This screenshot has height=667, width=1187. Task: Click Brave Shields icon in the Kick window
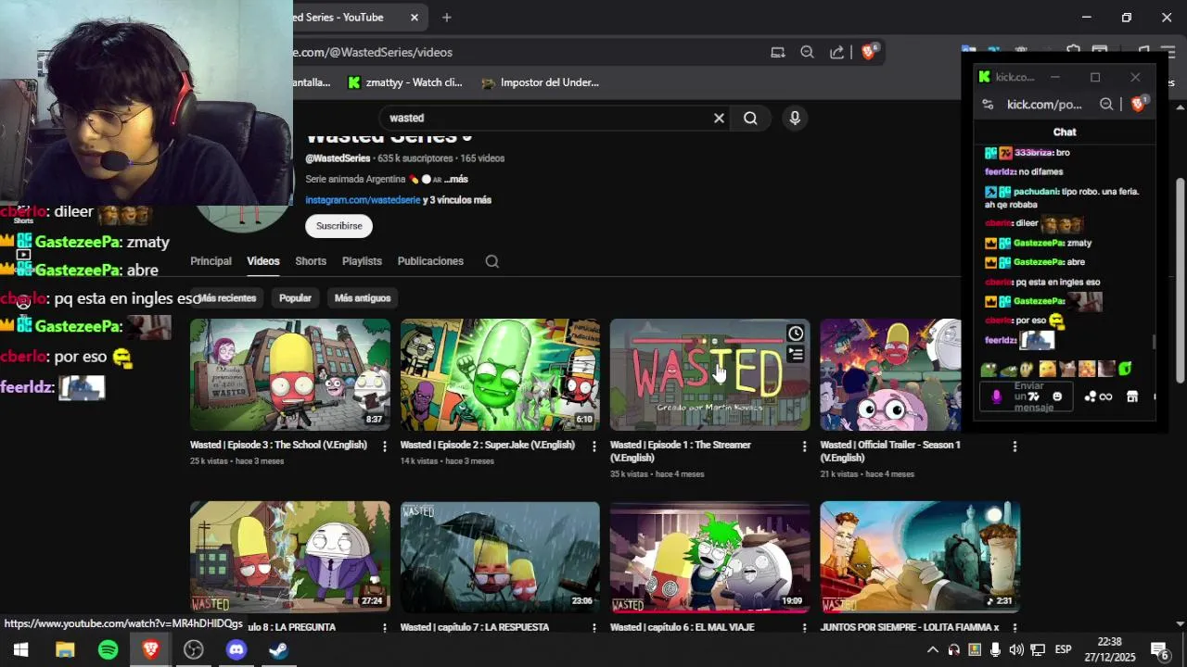tap(1138, 104)
